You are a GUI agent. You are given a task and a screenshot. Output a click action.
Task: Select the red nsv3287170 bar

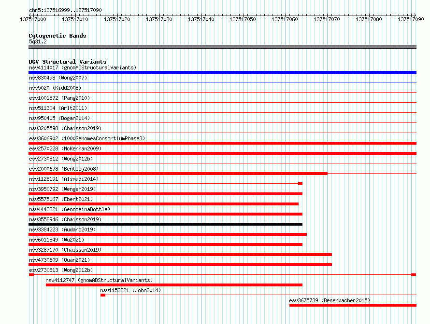click(180, 255)
